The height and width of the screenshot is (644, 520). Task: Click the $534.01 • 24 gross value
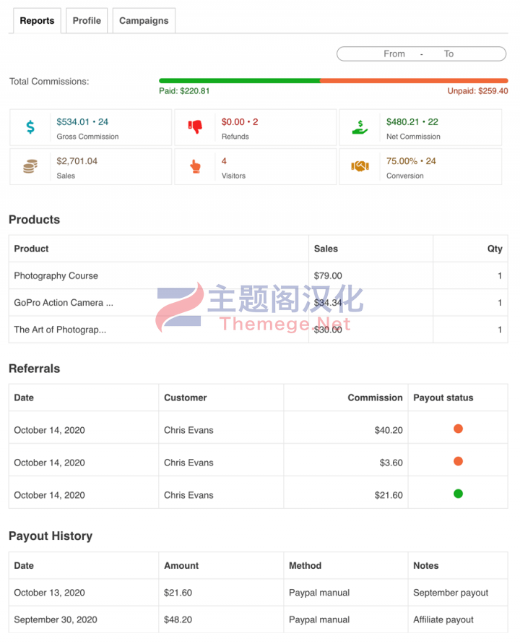tap(82, 122)
